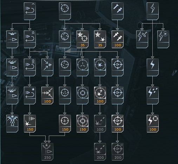Click the laurel star ship skill costing 250

(x=47, y=152)
